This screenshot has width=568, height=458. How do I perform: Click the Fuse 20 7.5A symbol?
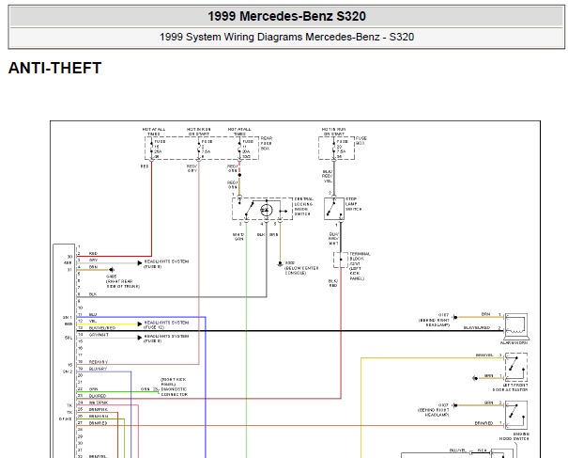click(x=333, y=149)
